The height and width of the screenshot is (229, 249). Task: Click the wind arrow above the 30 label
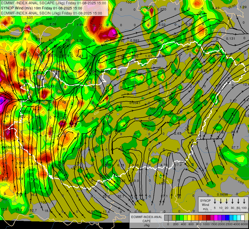tap(232, 201)
